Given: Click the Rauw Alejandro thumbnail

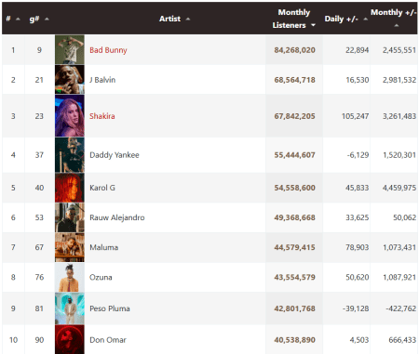Looking at the screenshot, I should [x=70, y=217].
